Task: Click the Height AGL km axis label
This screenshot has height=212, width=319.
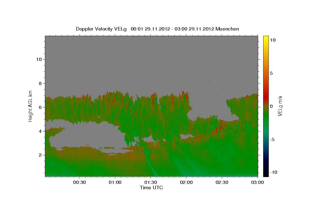Action: point(31,106)
